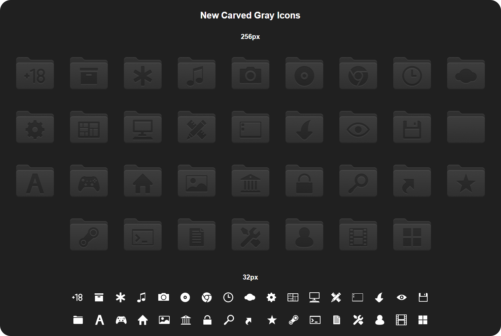Open the large dashboard grid folder icon
501x336 pixels.
(89, 127)
